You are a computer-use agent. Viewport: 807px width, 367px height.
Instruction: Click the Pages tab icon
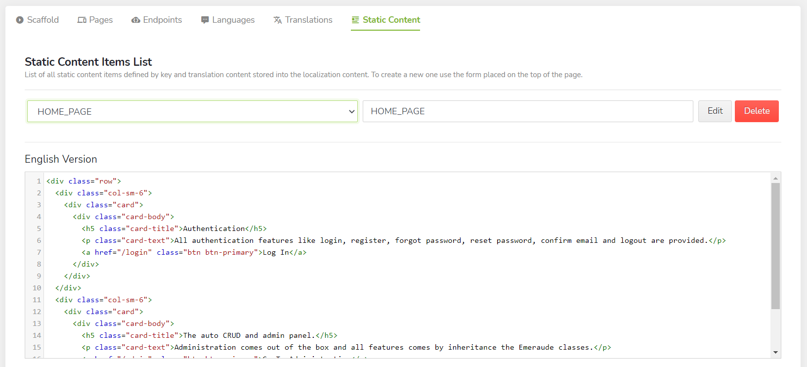pos(82,20)
